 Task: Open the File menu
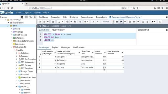[x=19, y=13]
